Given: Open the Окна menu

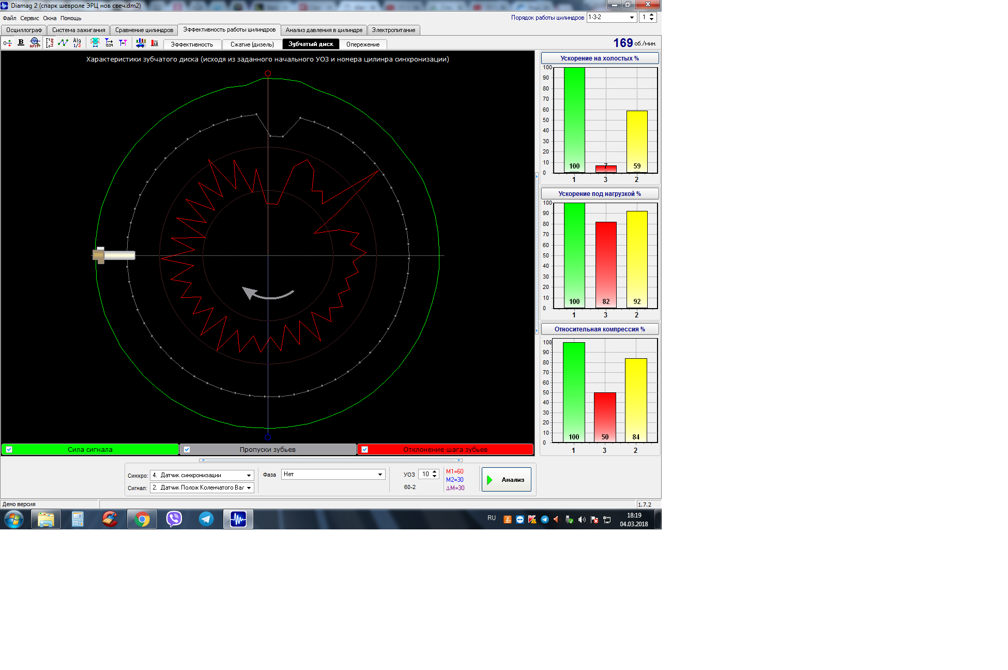Looking at the screenshot, I should pos(50,18).
